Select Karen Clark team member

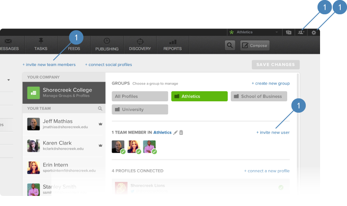tap(64, 145)
